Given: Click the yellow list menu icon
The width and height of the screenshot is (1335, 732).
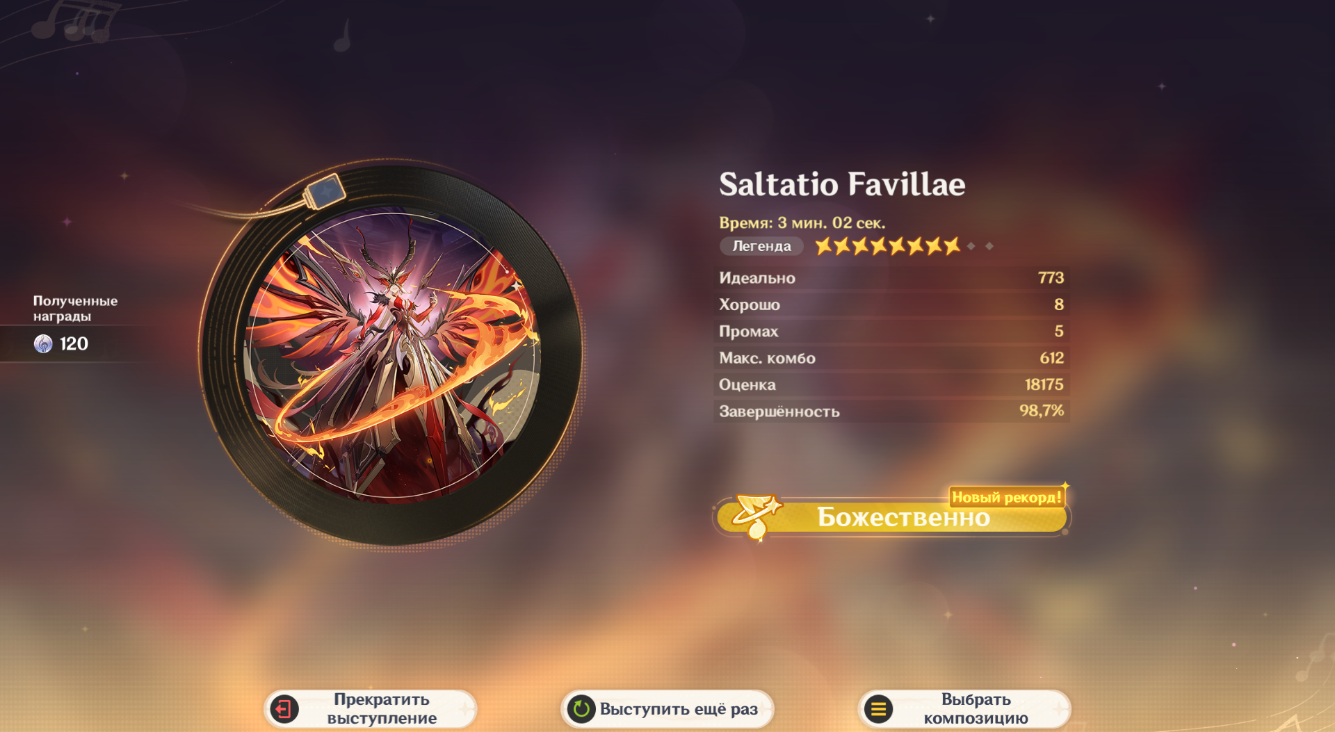Looking at the screenshot, I should (x=878, y=709).
